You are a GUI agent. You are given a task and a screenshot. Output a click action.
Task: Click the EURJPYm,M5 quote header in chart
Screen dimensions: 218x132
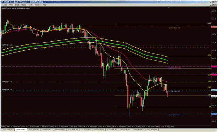(16, 8)
